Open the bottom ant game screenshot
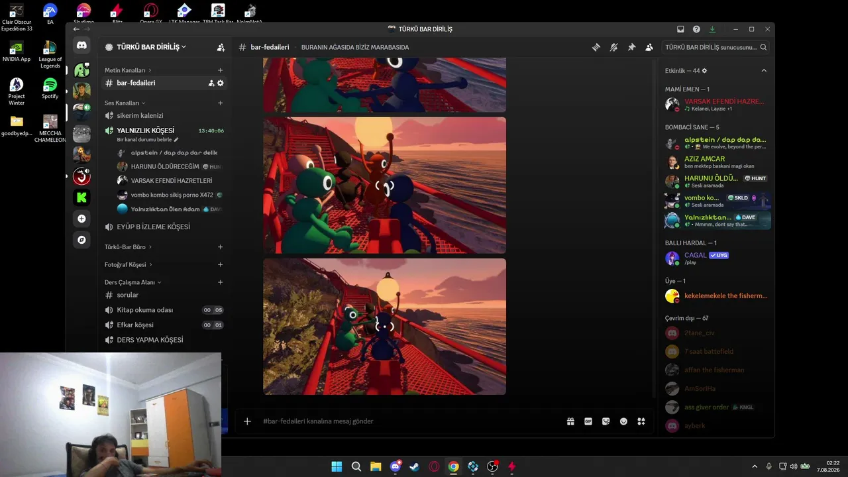The height and width of the screenshot is (477, 848). click(384, 327)
